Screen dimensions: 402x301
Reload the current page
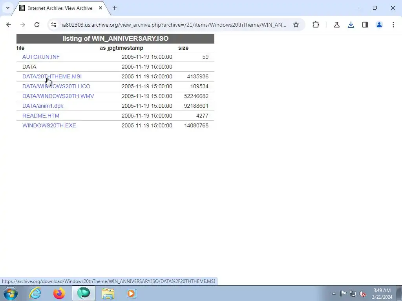point(37,25)
